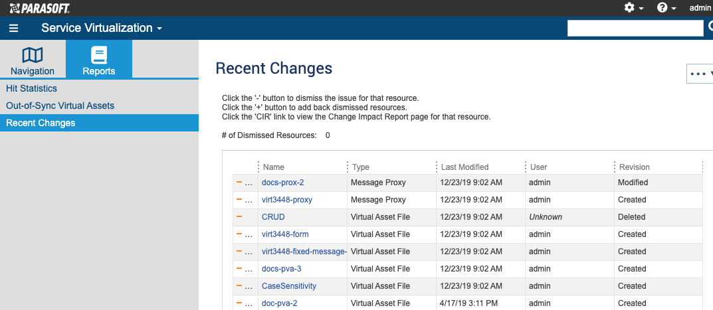Open the docs-prox-2 link
713x310 pixels.
[283, 183]
